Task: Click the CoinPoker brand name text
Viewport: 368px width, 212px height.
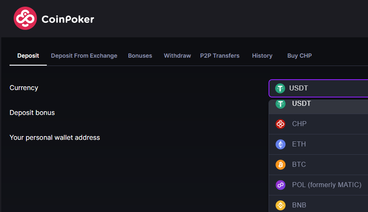Action: click(x=68, y=19)
